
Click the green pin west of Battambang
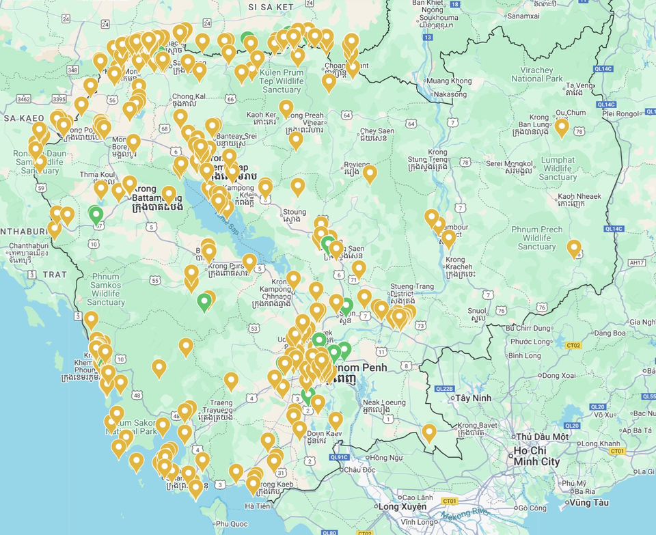(x=96, y=215)
